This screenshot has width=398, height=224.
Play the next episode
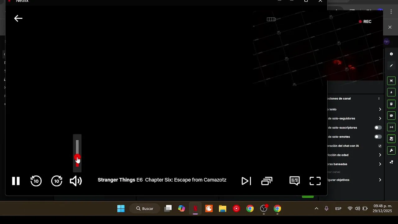246,181
